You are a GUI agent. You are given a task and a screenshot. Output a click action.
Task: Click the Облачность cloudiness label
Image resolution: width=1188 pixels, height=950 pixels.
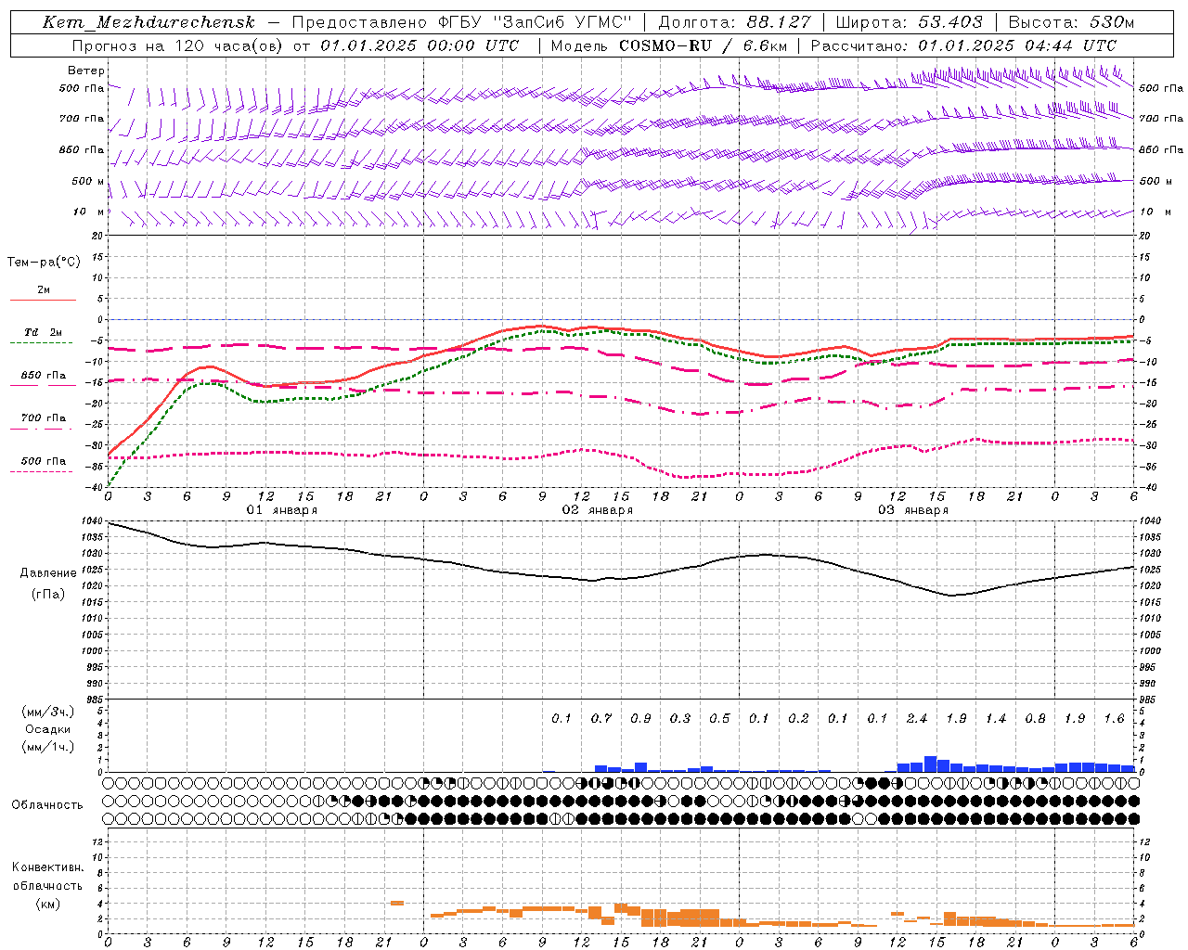[x=47, y=805]
